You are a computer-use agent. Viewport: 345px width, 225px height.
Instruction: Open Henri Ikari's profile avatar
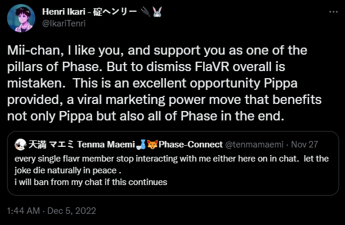click(x=21, y=18)
